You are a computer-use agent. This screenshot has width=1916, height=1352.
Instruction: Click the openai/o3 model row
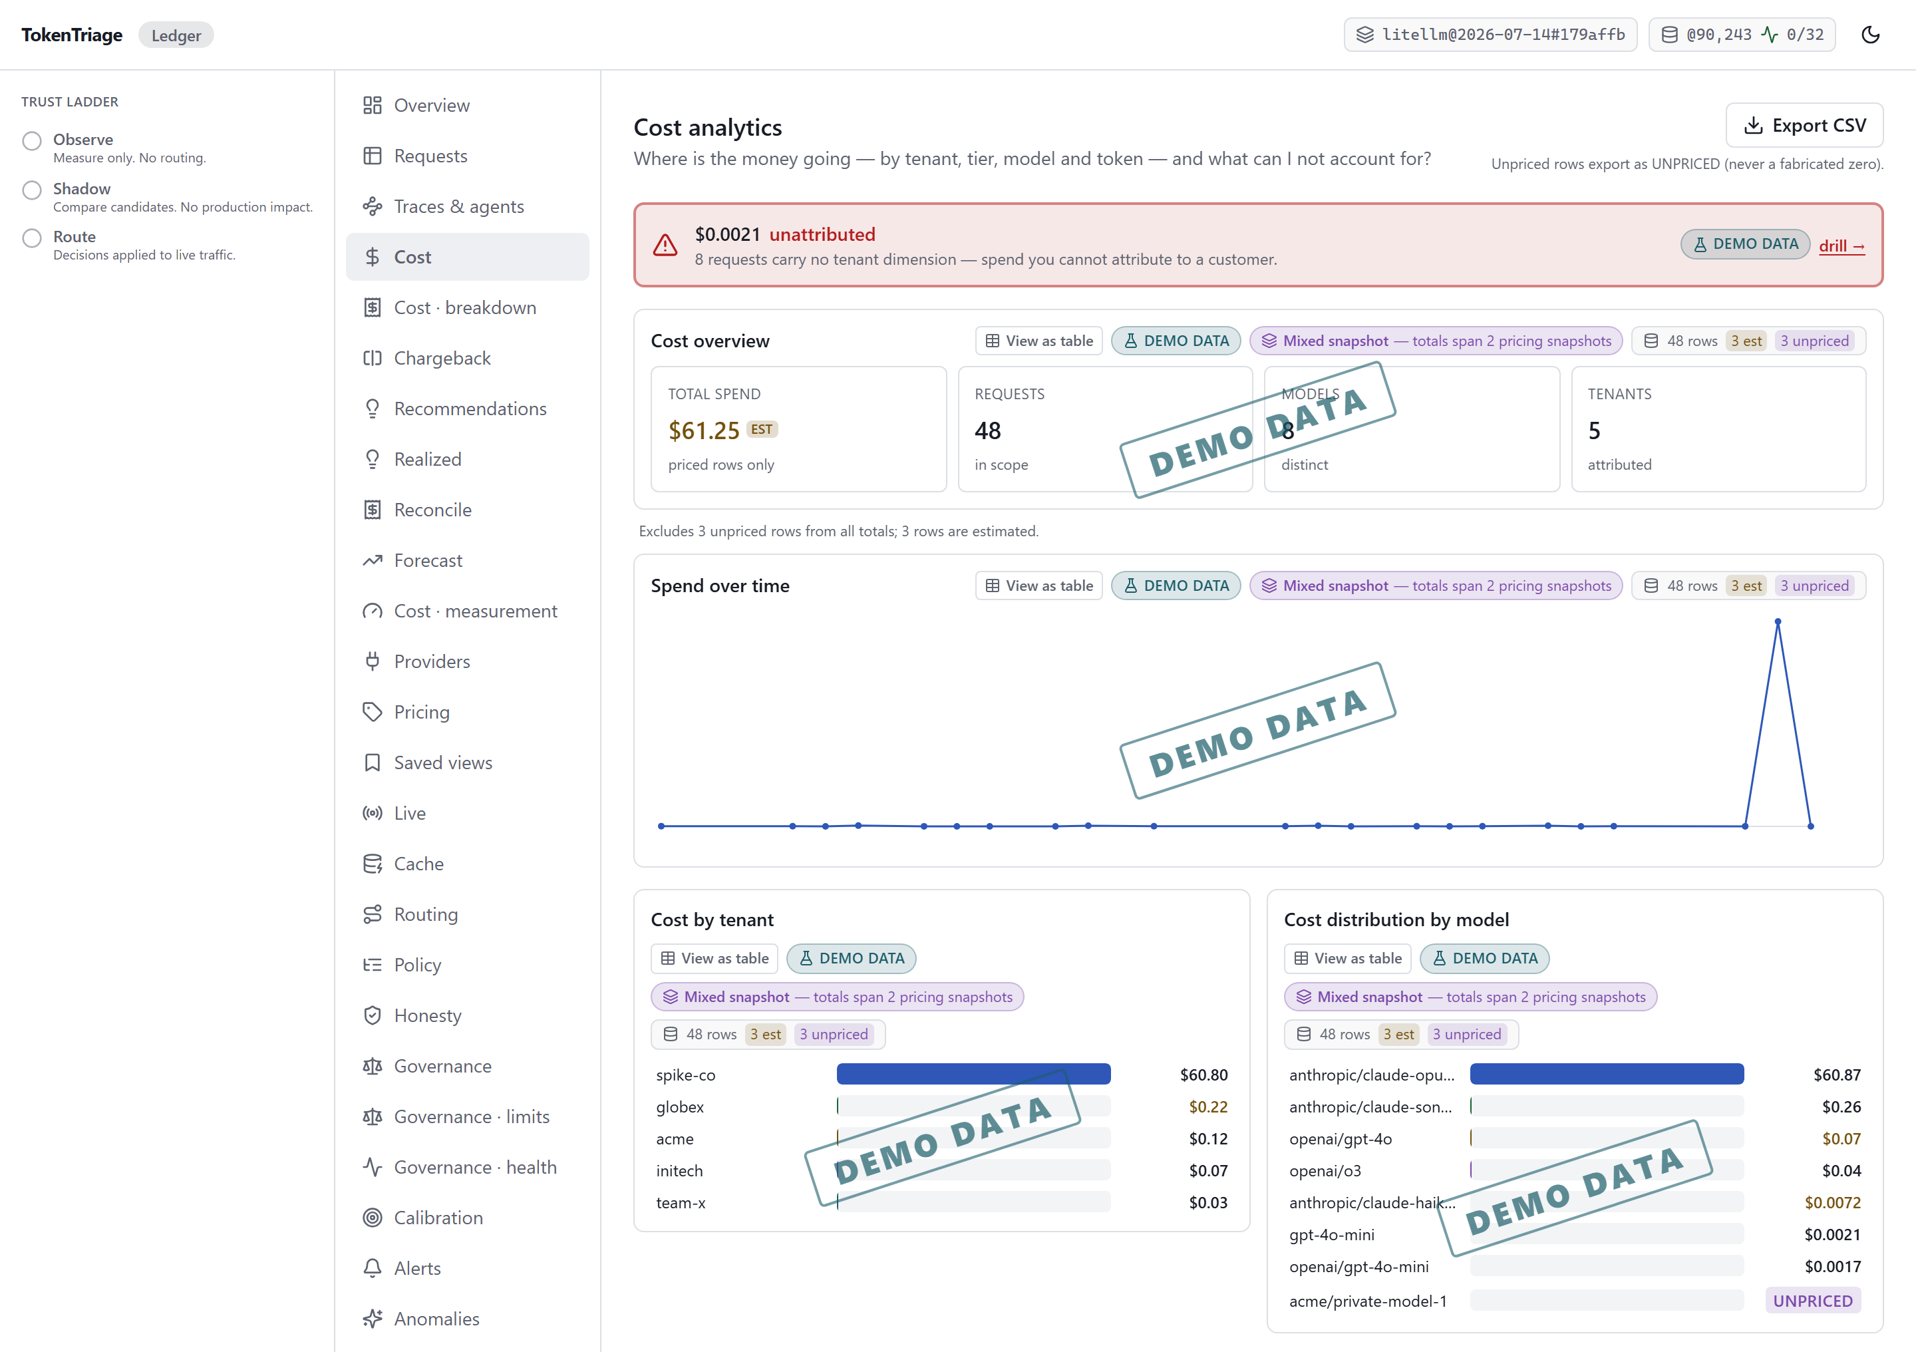pos(1575,1170)
